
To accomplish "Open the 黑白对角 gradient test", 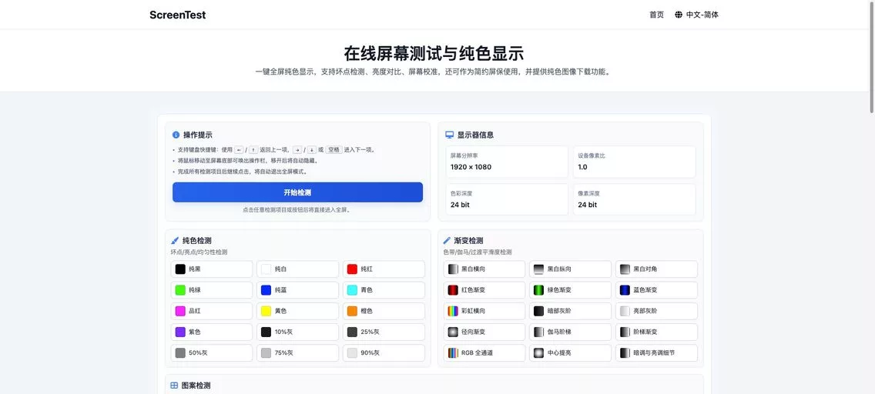I will pos(656,269).
